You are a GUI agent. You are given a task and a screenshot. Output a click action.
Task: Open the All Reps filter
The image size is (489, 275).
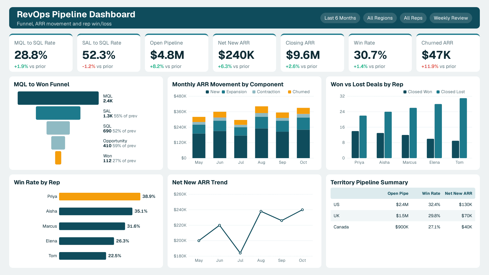pos(413,18)
